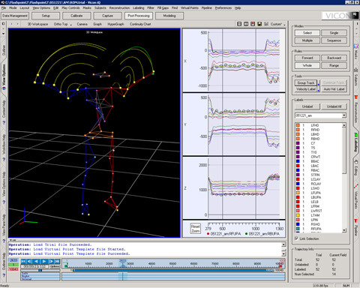360x288 pixels.
Task: Click next view arrow left of 3D Workspace
Action: tap(17, 24)
